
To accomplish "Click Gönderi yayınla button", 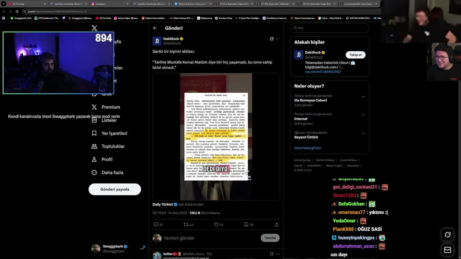I will pos(115,189).
